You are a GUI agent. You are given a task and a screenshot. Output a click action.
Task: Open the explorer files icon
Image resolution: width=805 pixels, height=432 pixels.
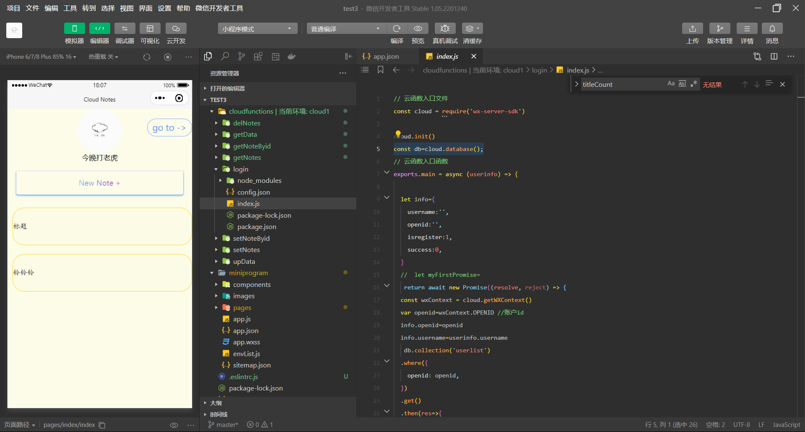click(x=208, y=56)
